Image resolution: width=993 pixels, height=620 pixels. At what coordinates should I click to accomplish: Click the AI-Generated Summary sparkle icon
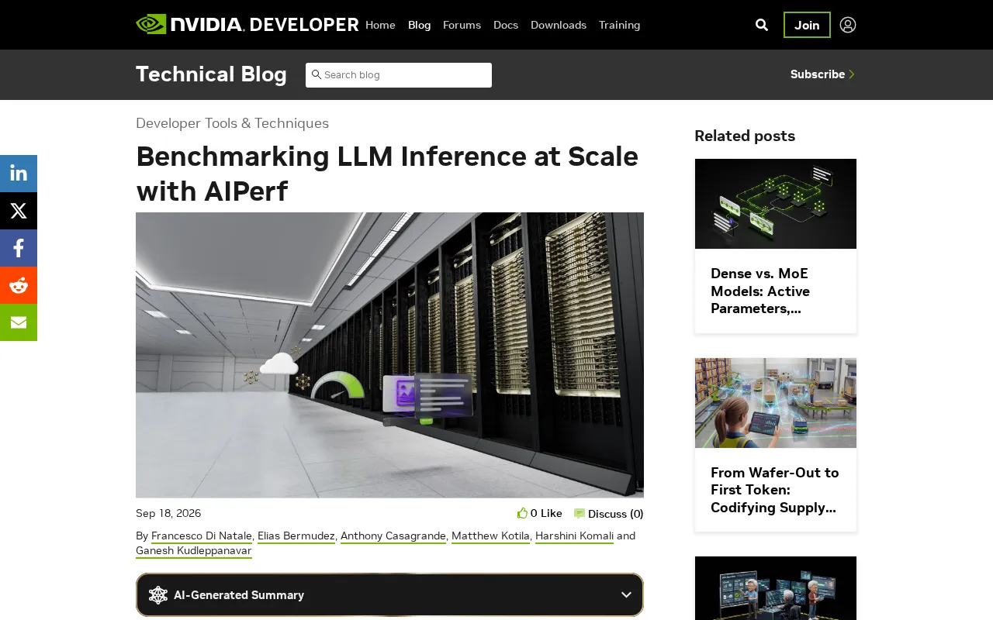pyautogui.click(x=158, y=595)
